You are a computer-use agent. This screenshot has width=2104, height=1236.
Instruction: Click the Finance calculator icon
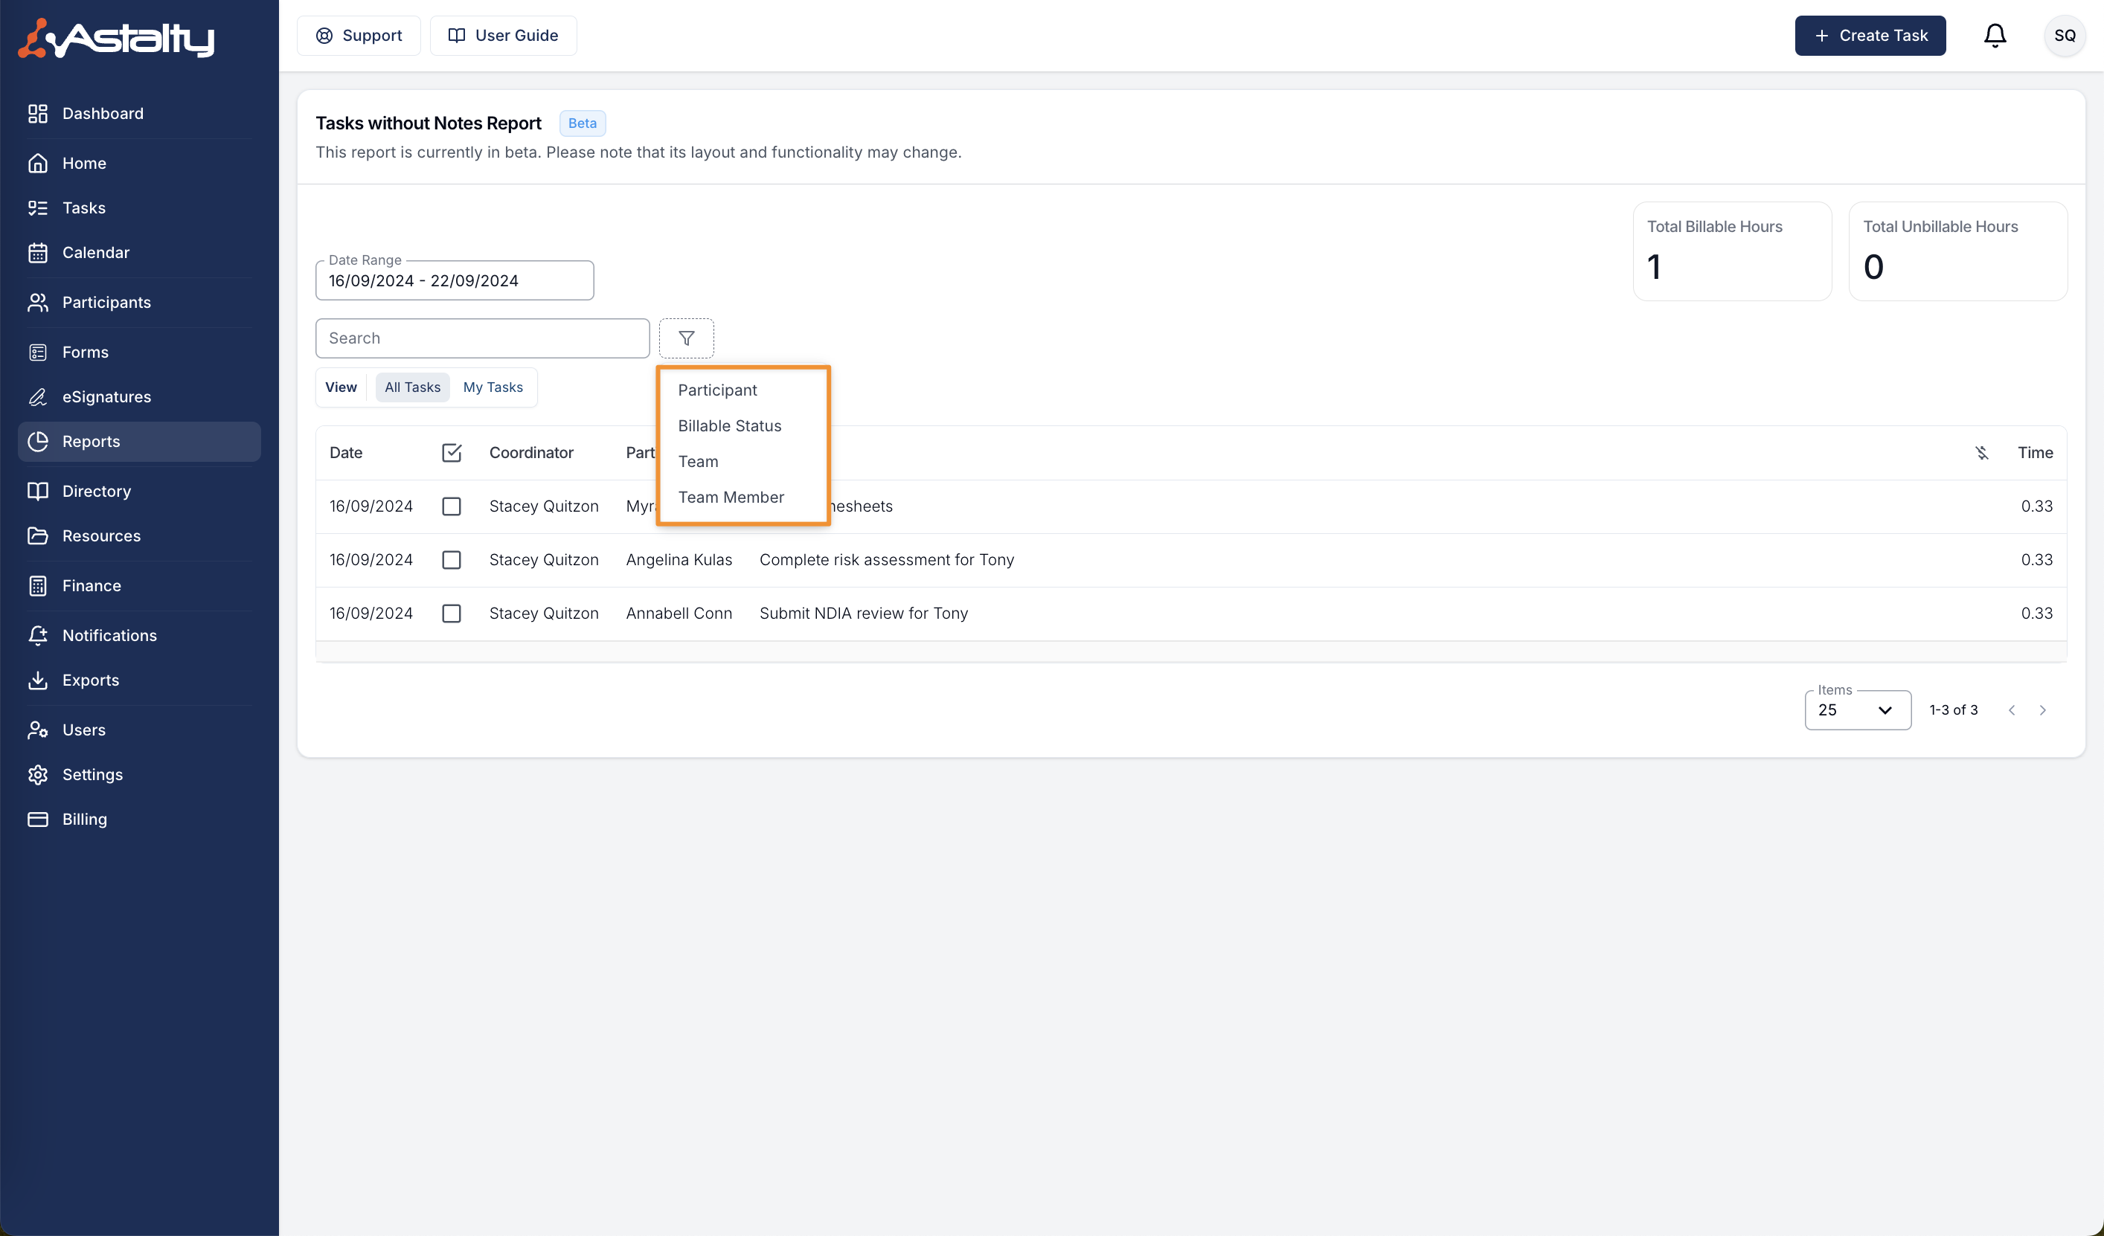pos(37,586)
